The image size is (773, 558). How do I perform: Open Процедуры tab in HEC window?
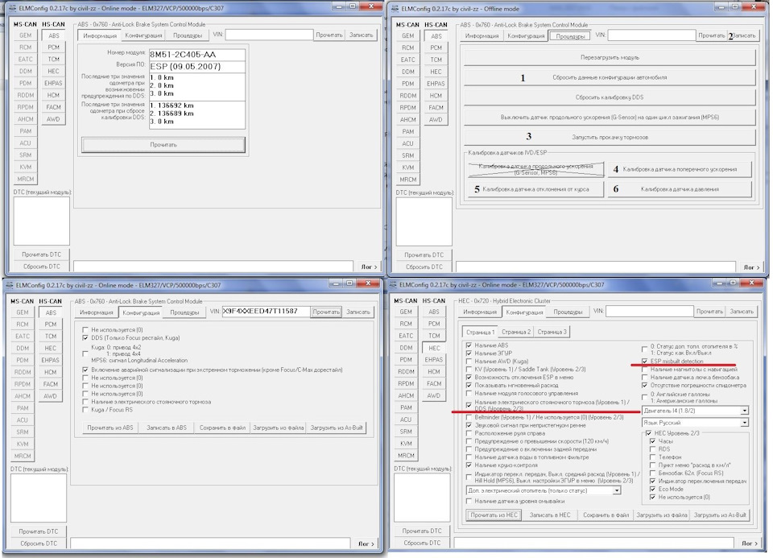pyautogui.click(x=568, y=312)
